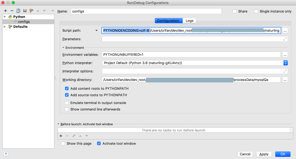Open the Python interpreter dropdown
Viewport: 296px width, 159px height.
coord(285,63)
